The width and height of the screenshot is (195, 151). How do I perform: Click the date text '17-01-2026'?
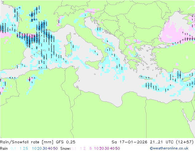(133, 142)
